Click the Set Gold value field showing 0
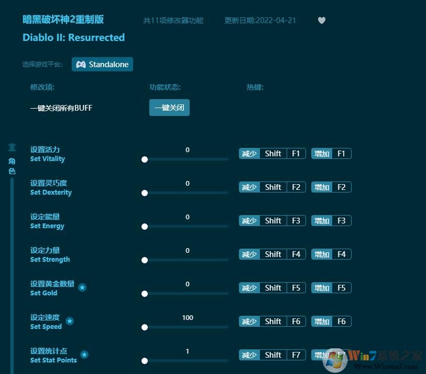 pyautogui.click(x=187, y=284)
